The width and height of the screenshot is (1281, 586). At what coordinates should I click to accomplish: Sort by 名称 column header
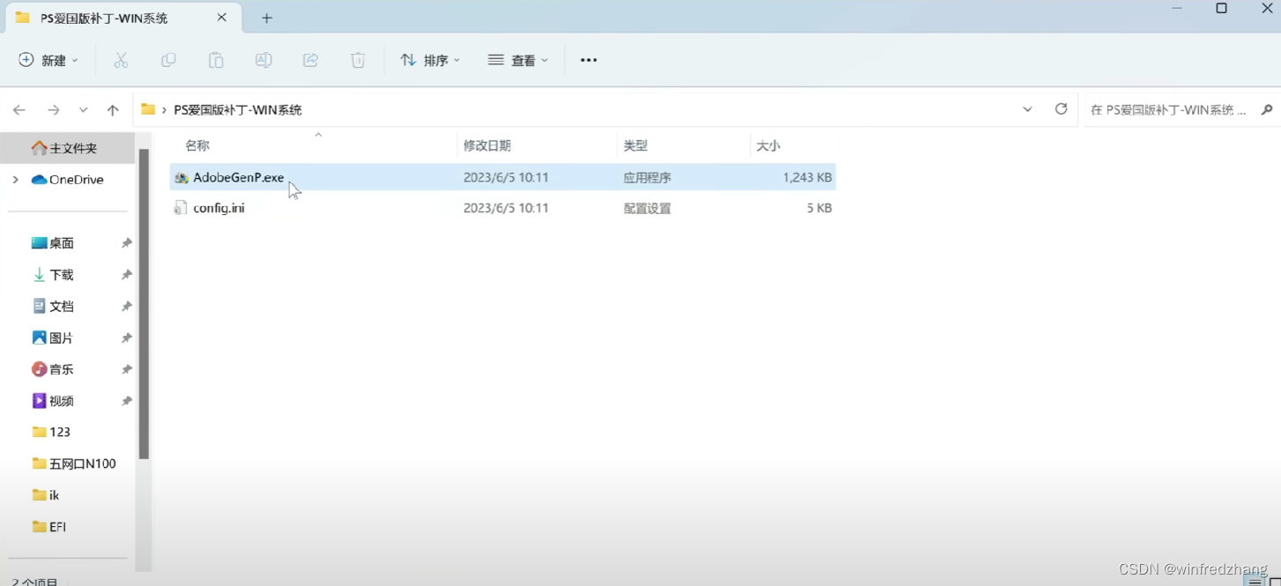[197, 145]
